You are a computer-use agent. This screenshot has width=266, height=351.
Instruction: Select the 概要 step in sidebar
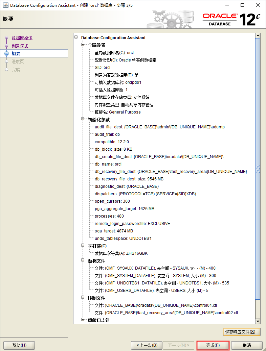point(16,54)
